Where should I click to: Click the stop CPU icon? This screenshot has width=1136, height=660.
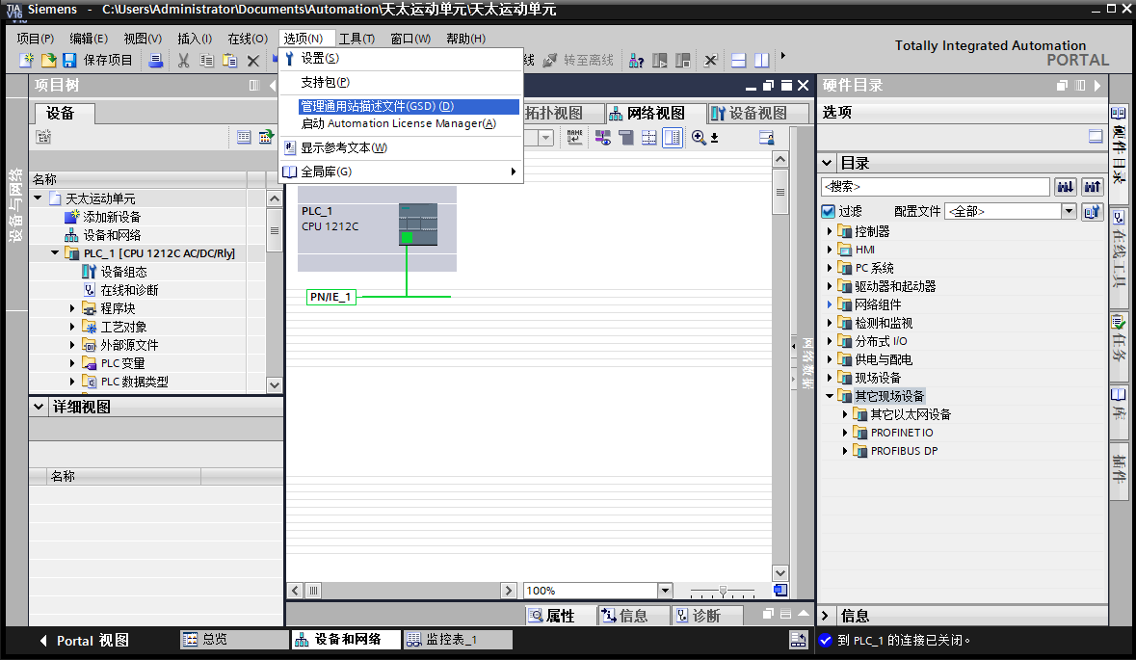(682, 61)
